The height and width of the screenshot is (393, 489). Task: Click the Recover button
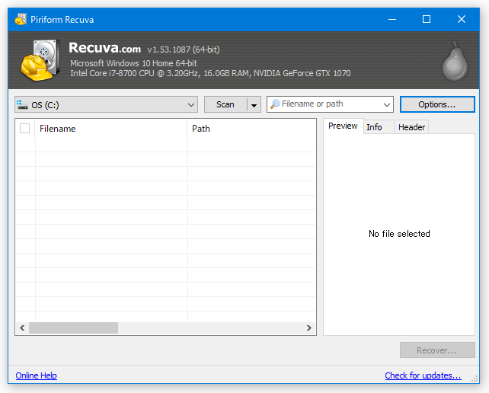tap(437, 350)
